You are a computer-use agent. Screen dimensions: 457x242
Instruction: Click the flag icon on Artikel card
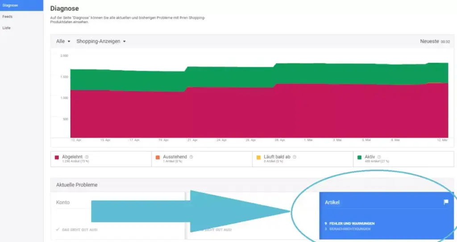point(445,202)
